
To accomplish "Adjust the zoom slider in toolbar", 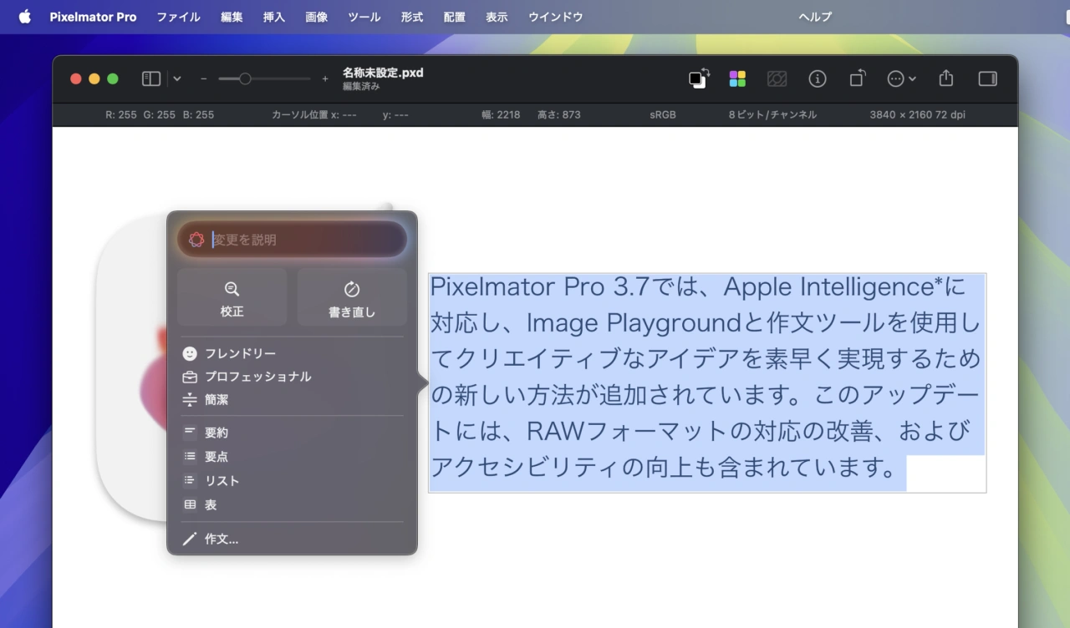I will click(245, 78).
